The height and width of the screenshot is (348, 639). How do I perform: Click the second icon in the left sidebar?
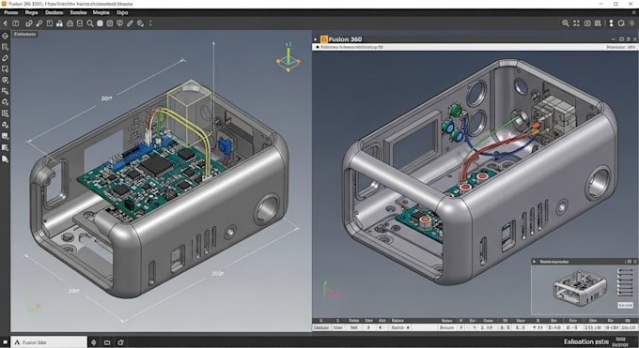point(5,47)
